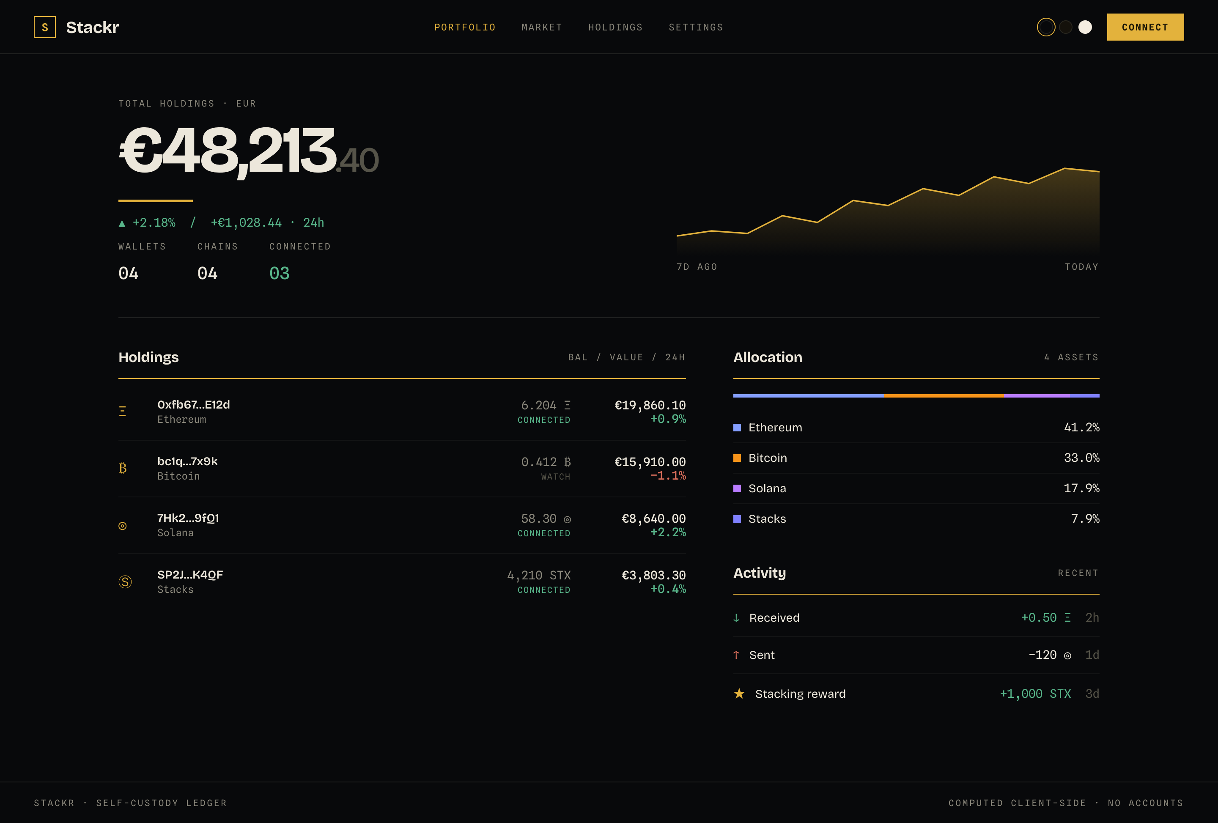This screenshot has width=1218, height=823.
Task: Click the BAL / VALUE / 24H header
Action: pos(627,357)
